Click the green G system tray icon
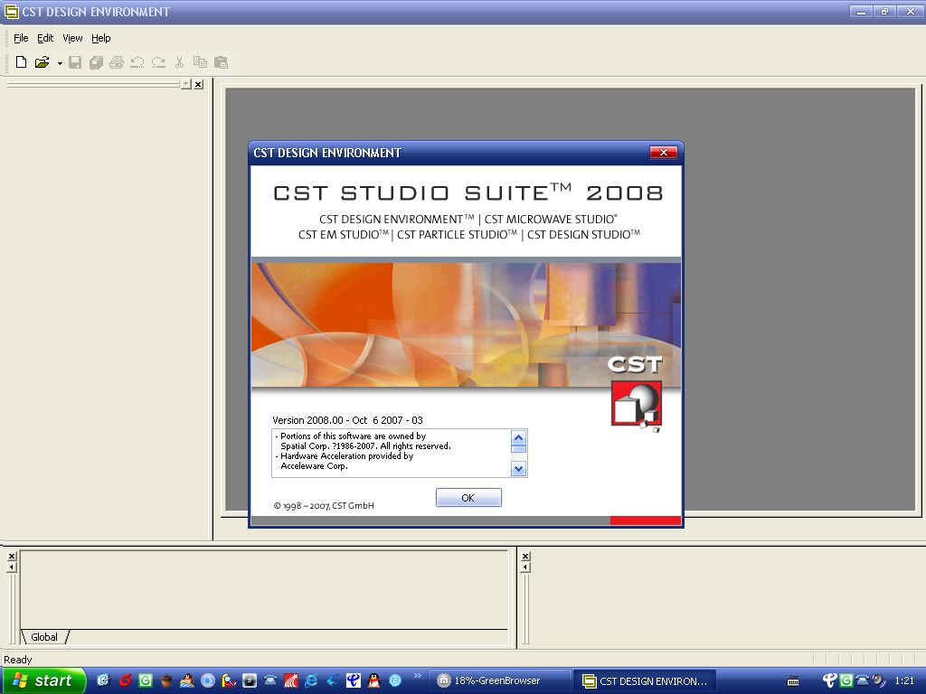 [x=846, y=680]
